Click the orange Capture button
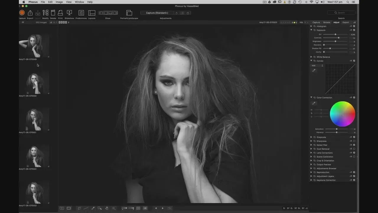Screen dimensions: 378x213 coord(22,13)
